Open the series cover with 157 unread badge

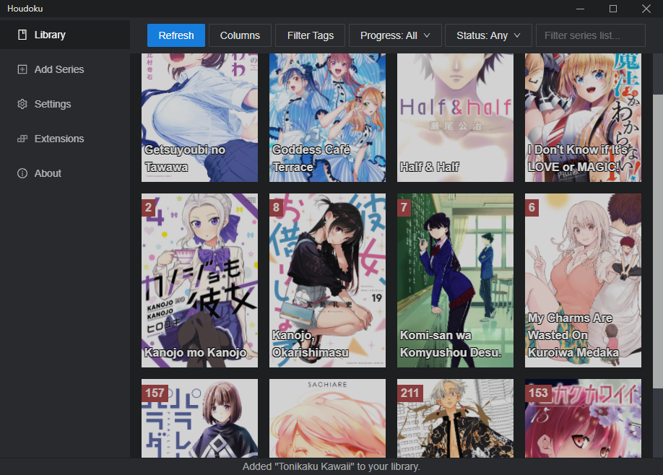[199, 419]
